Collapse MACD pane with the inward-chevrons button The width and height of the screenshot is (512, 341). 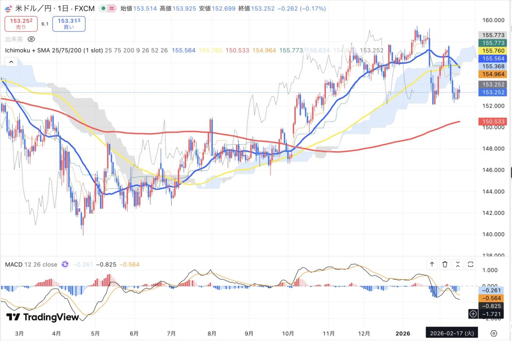(x=458, y=264)
